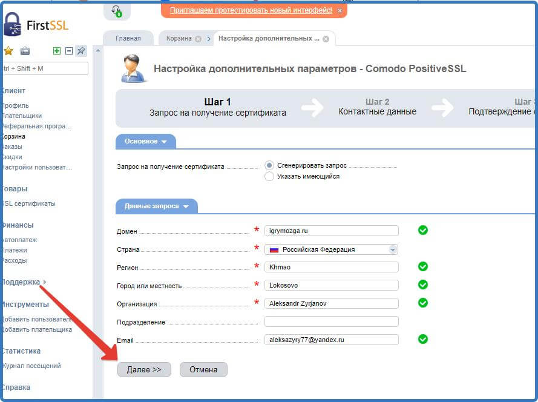Click the arrow between Шаг 1 and Шаг 2

312,107
